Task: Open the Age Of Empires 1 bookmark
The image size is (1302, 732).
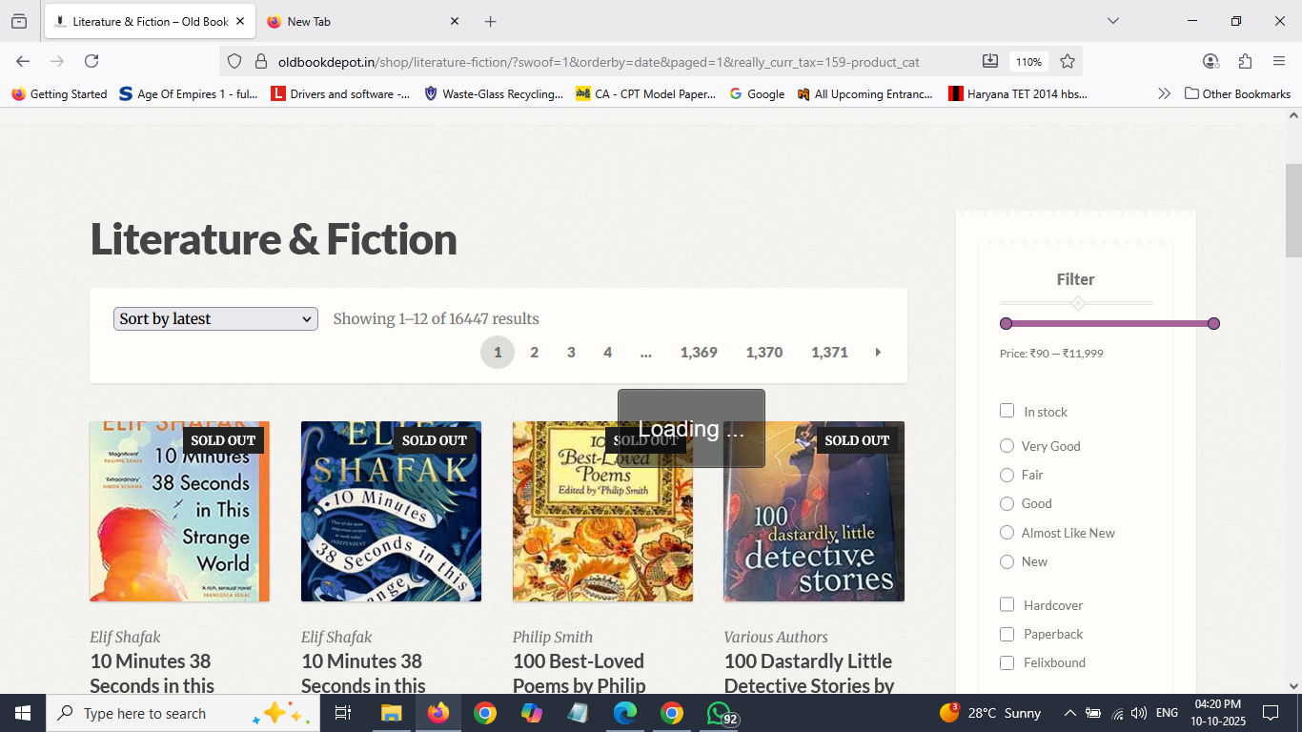Action: 189,93
